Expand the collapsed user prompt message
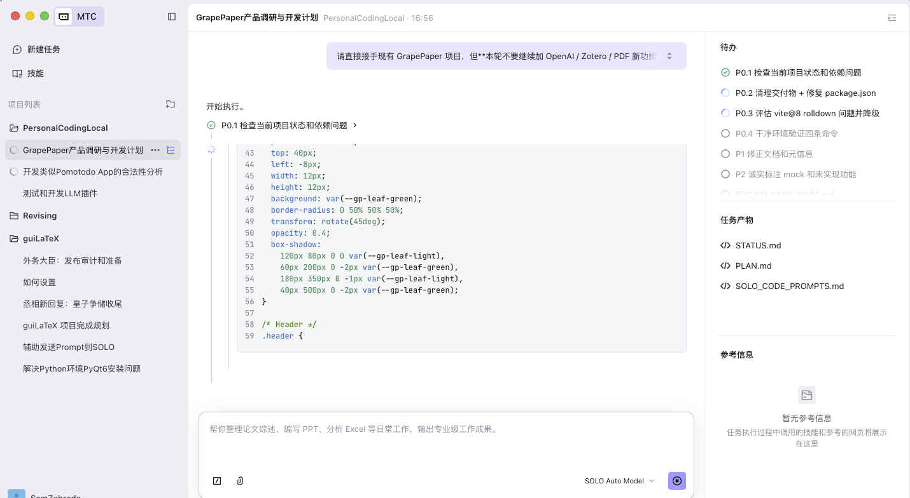Viewport: 910px width, 498px height. point(669,56)
